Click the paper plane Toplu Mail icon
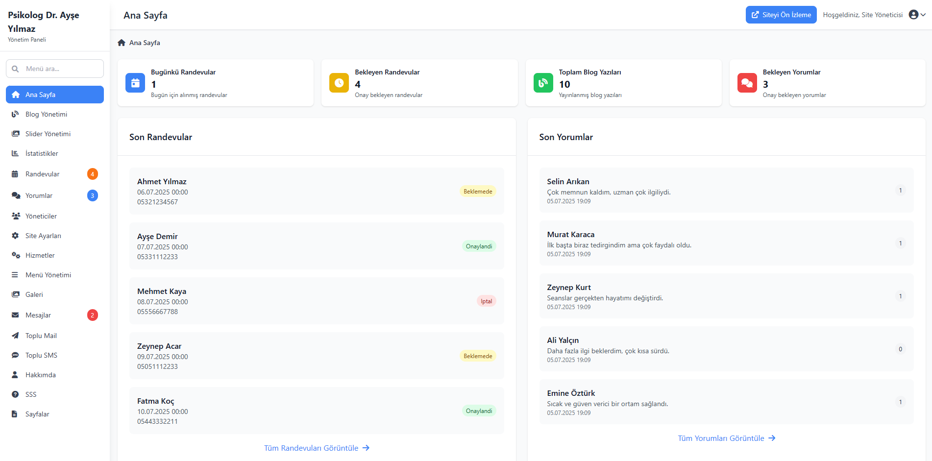Screen dimensions: 932x461 pos(15,336)
